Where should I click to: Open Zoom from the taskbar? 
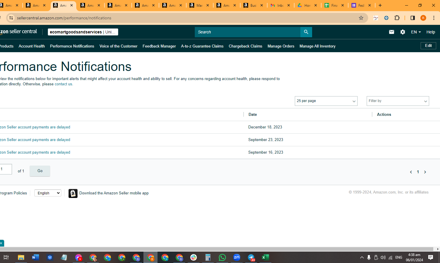tap(237, 257)
